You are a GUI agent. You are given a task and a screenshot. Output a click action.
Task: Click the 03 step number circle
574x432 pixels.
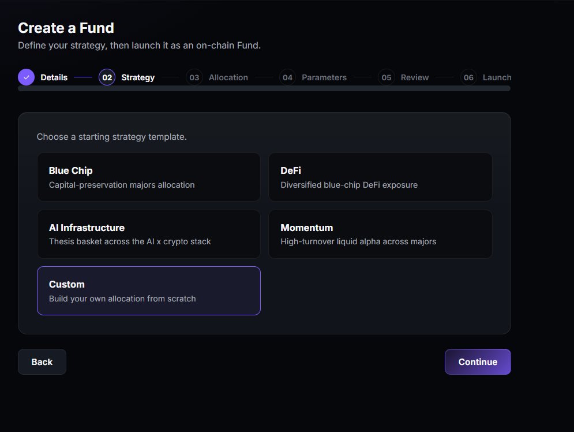coord(194,77)
